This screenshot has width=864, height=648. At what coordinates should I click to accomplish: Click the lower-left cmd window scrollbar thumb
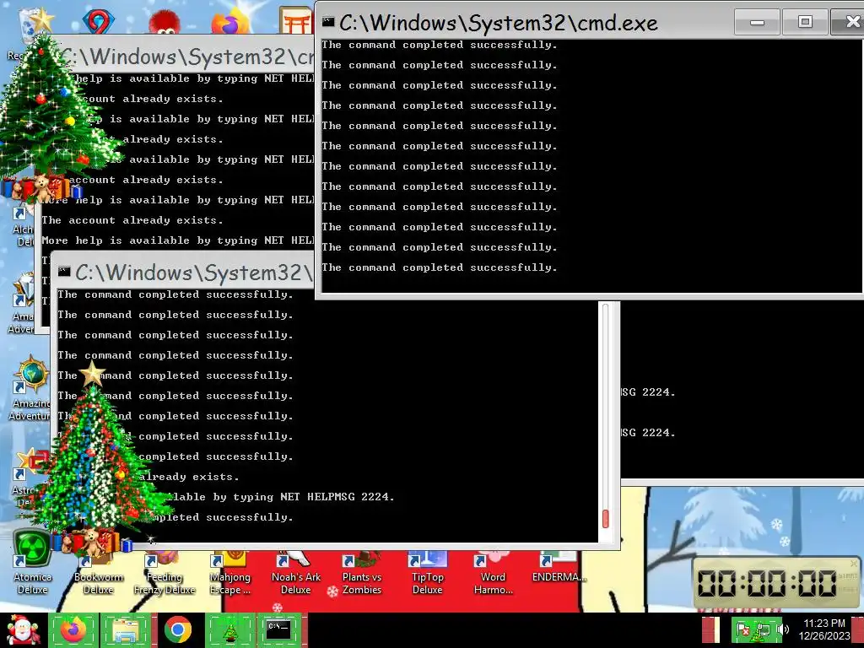(606, 519)
